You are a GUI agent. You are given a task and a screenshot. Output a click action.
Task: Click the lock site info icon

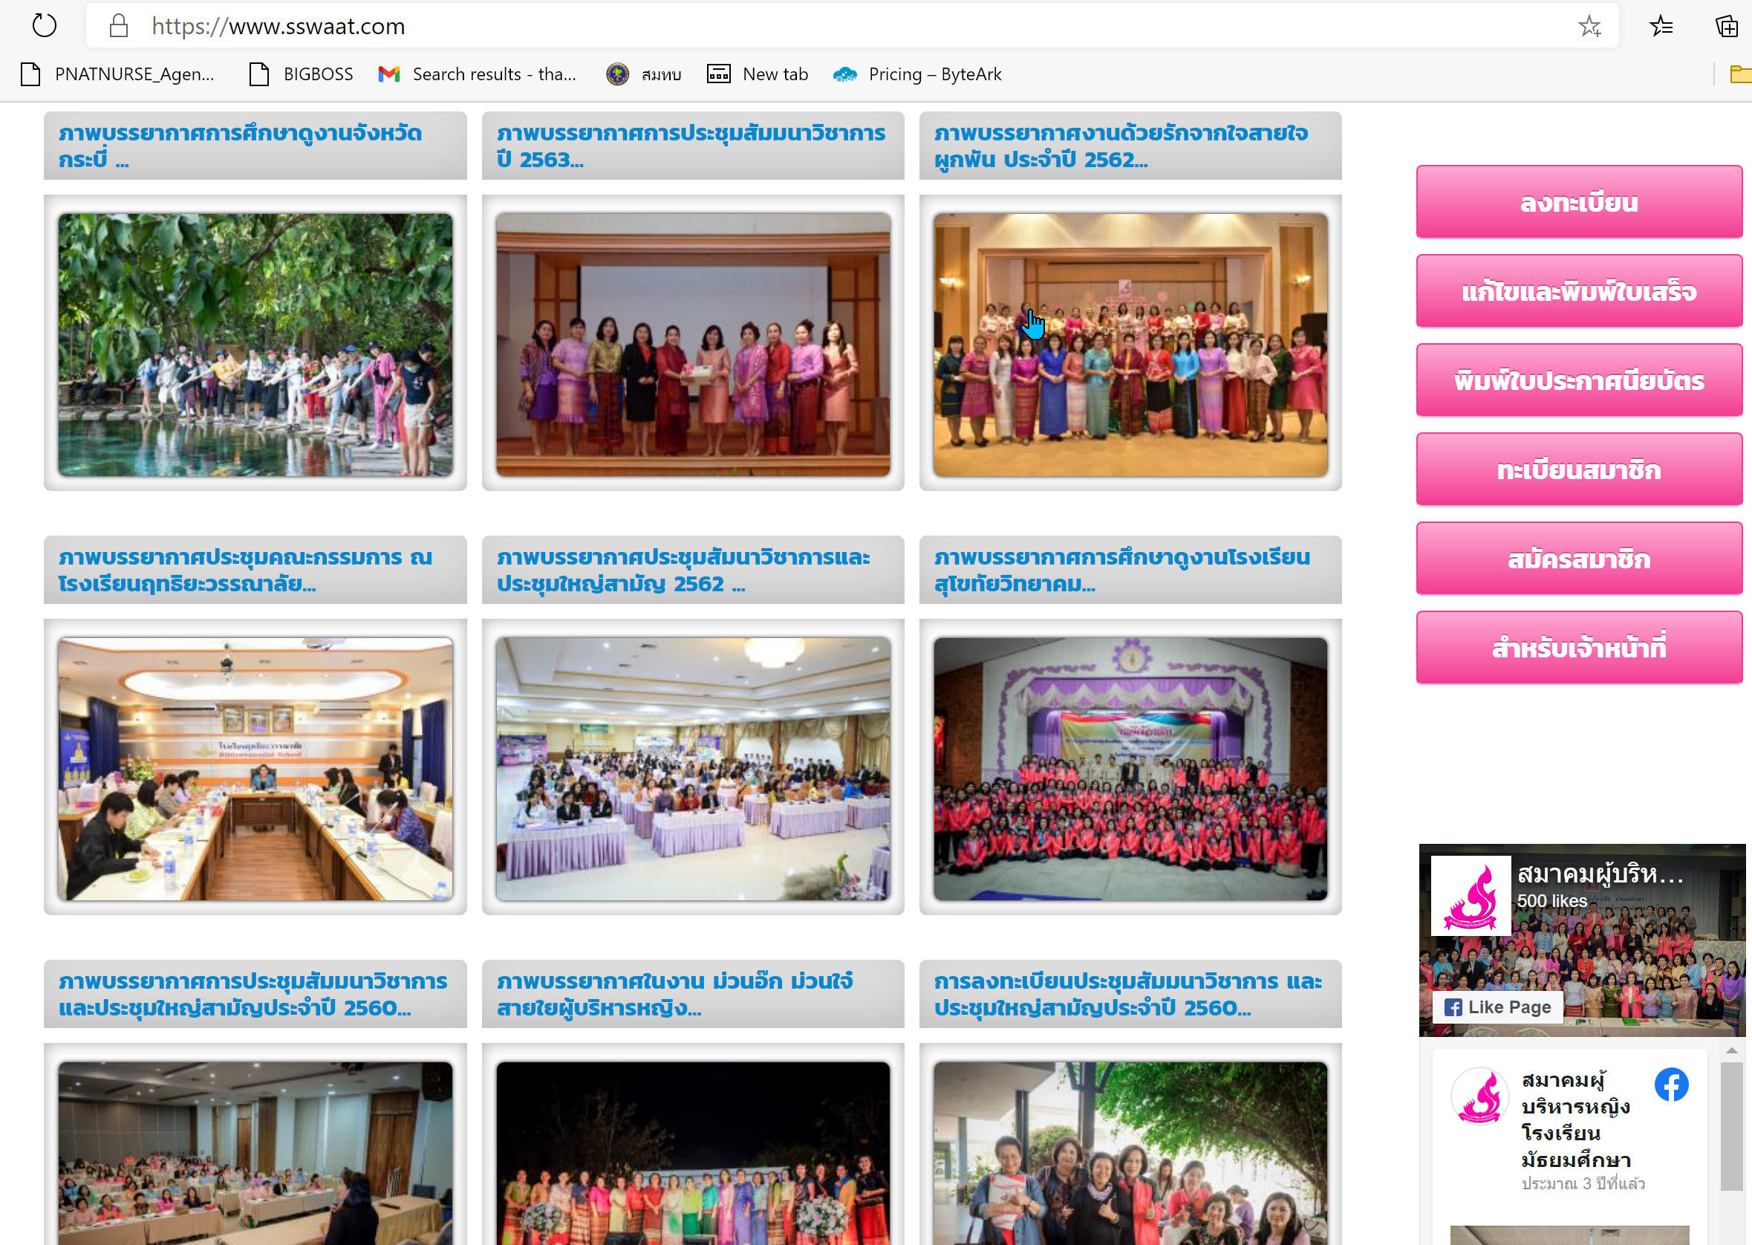(119, 26)
